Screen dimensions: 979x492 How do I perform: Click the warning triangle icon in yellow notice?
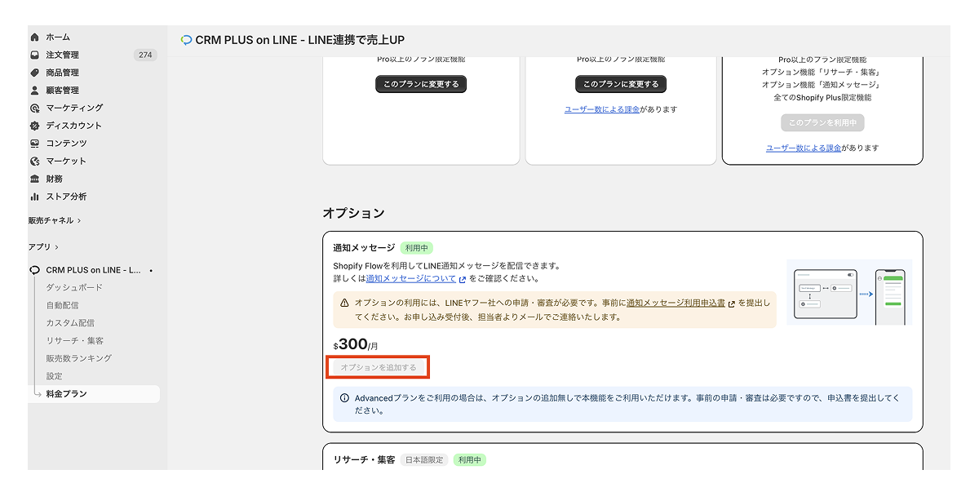tap(344, 303)
